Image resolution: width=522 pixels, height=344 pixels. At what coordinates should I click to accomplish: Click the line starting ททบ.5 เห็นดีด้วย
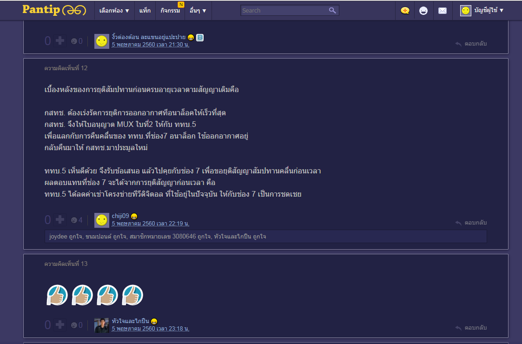(183, 171)
